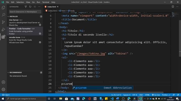
Task: Close the index.html tab
Action: pyautogui.click(x=58, y=7)
